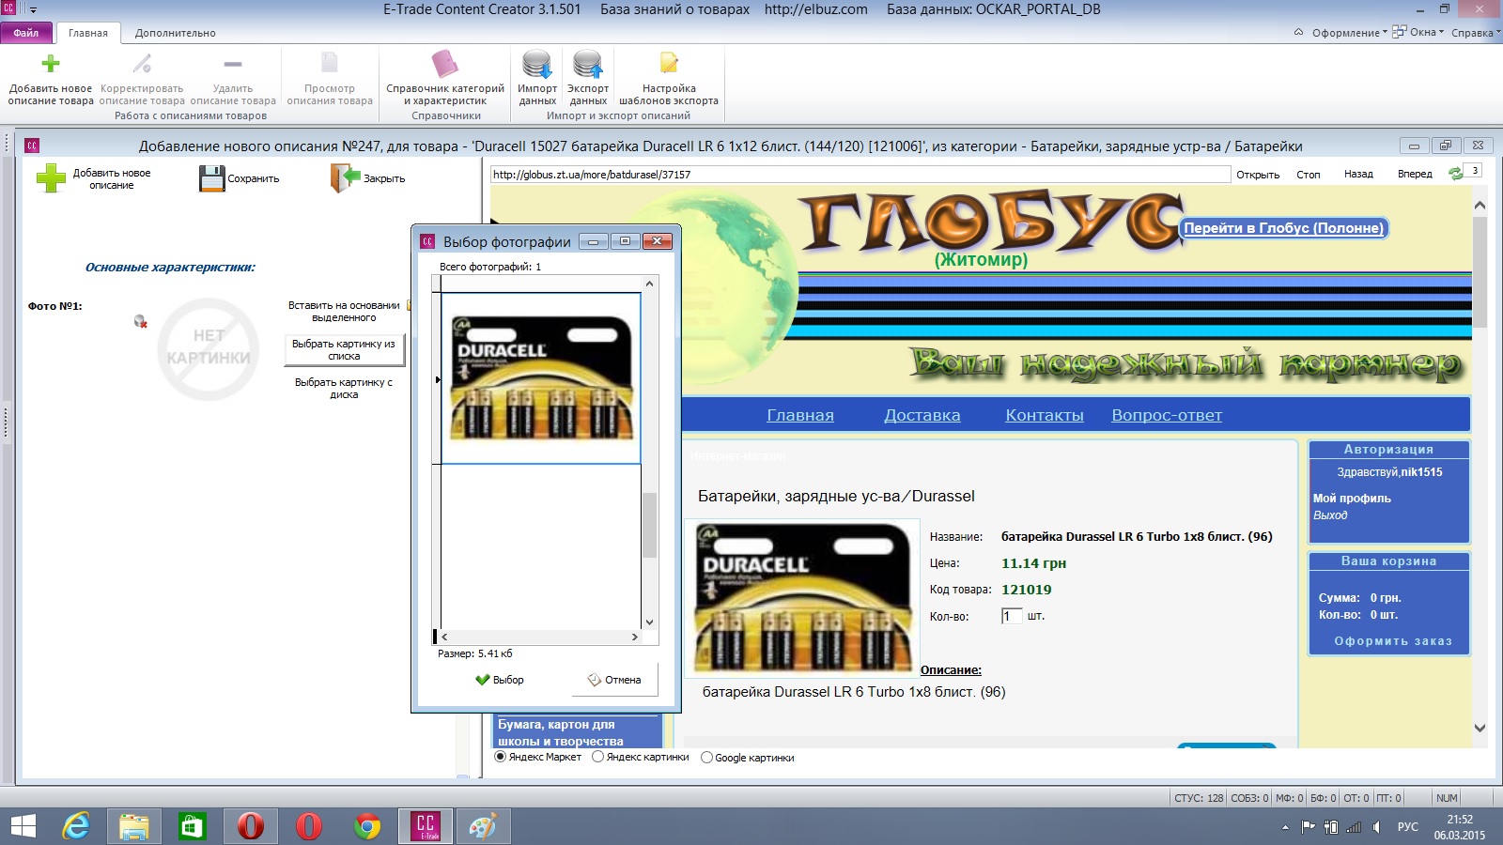
Task: Click Выбрать картинку с диска
Action: click(344, 388)
